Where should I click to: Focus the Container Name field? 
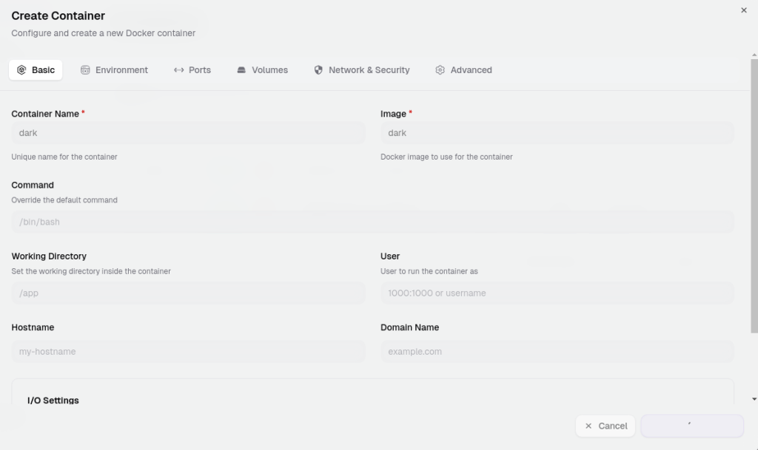click(188, 133)
